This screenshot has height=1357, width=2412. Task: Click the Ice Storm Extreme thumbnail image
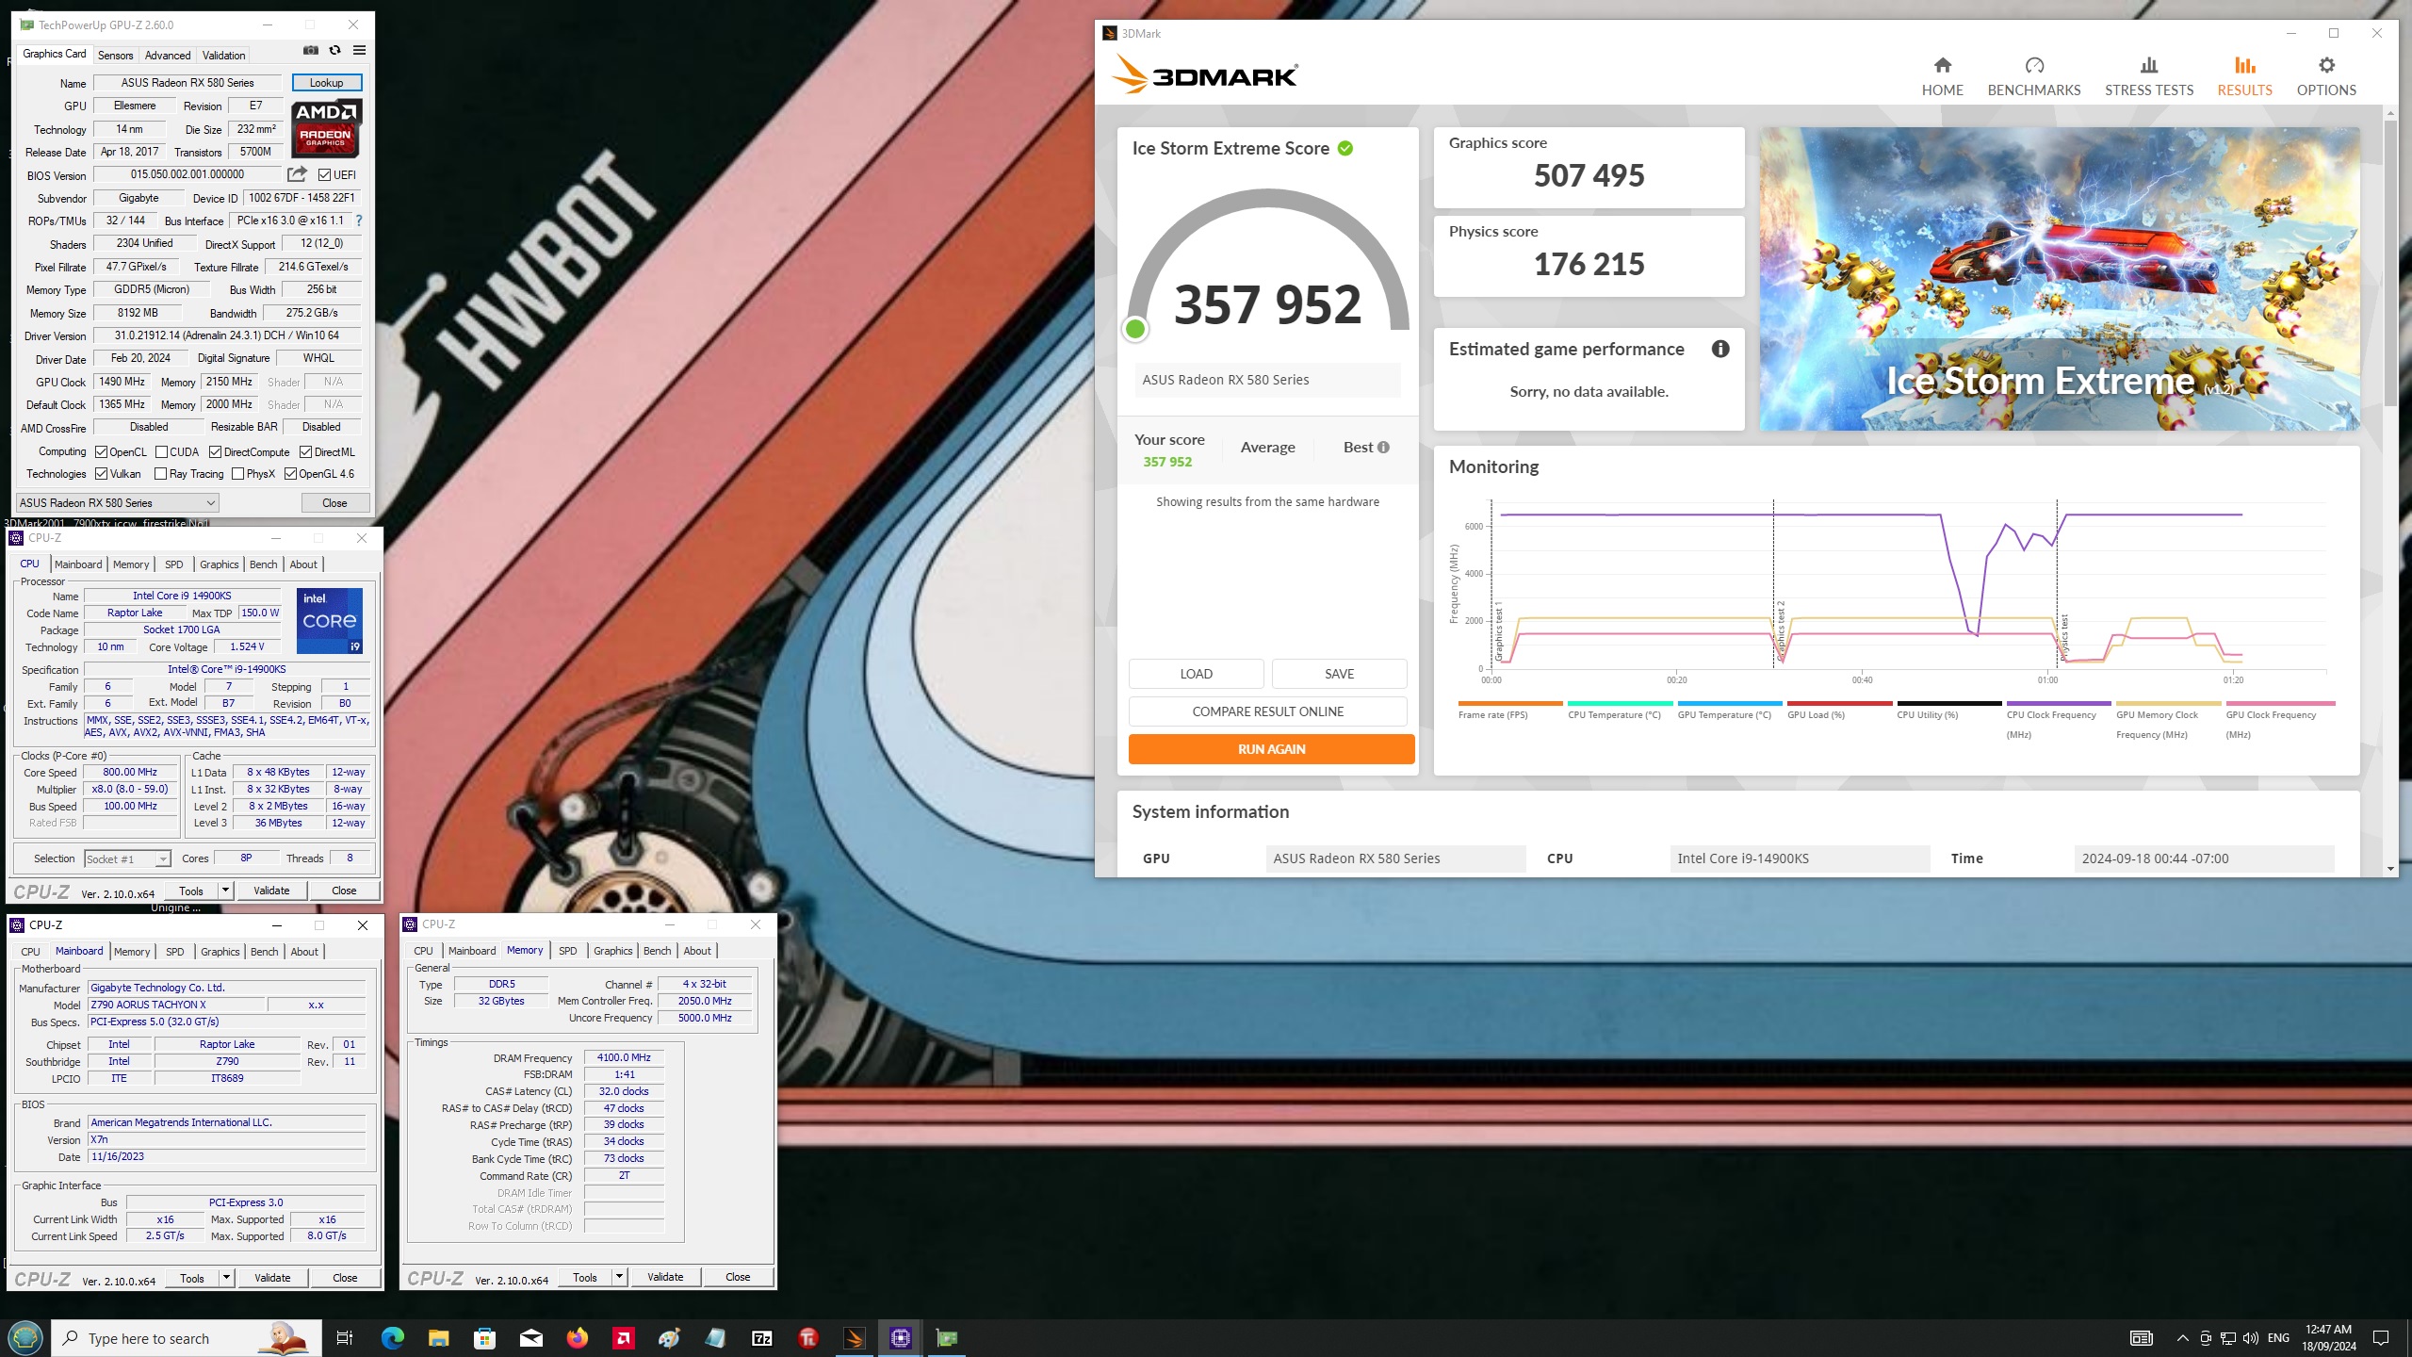(2060, 279)
